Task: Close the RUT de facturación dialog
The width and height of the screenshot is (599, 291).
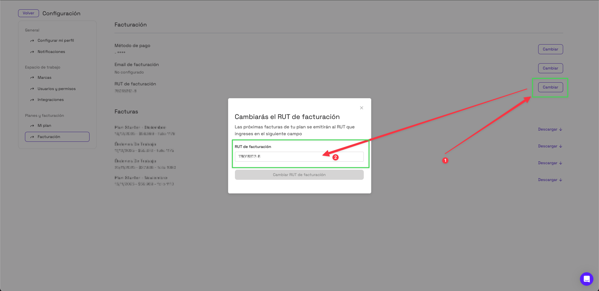Action: pos(362,108)
